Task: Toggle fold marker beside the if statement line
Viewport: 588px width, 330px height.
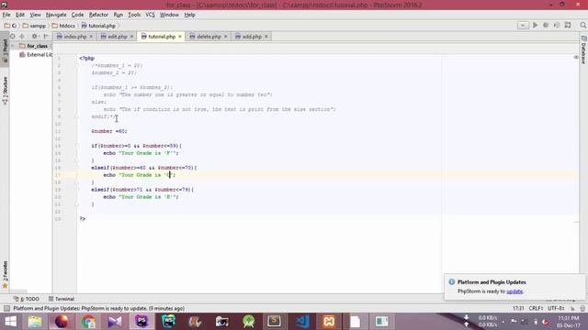Action: click(x=76, y=146)
